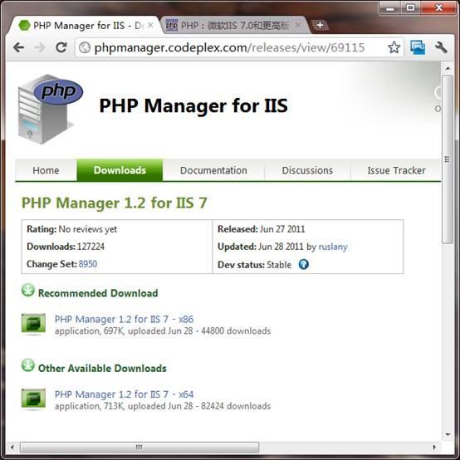Open the Home navigation tab
Image resolution: width=460 pixels, height=460 pixels.
46,170
